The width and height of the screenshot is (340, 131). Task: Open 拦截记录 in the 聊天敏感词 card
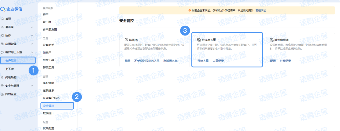286,61
